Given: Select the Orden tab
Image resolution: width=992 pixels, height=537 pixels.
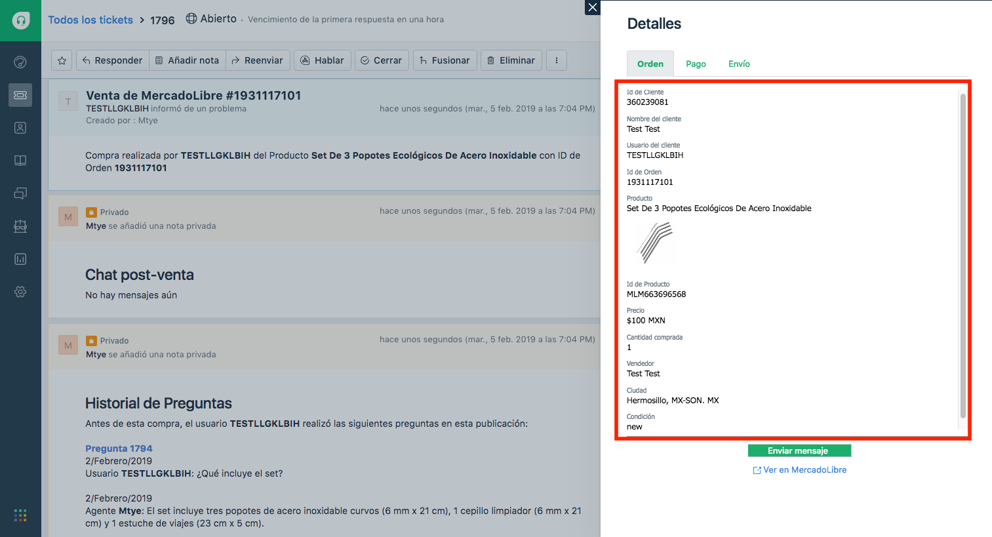Looking at the screenshot, I should (x=650, y=64).
